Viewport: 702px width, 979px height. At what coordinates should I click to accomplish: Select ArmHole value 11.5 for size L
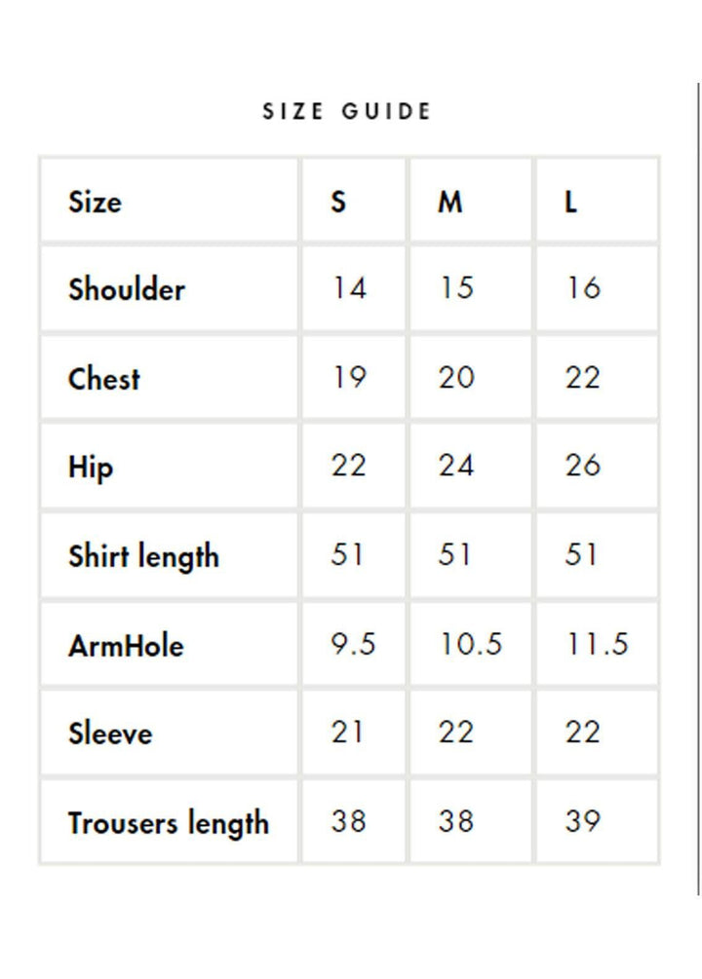coord(597,645)
